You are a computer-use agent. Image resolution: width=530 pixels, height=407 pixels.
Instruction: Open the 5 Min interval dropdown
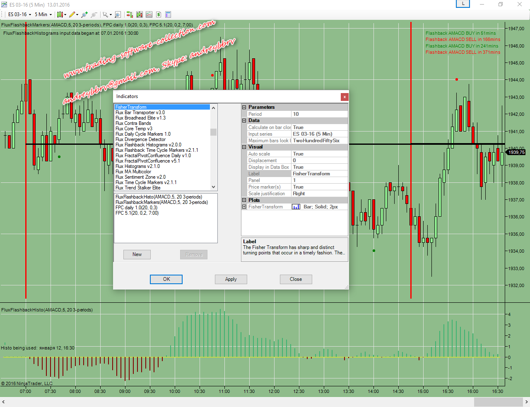point(43,14)
